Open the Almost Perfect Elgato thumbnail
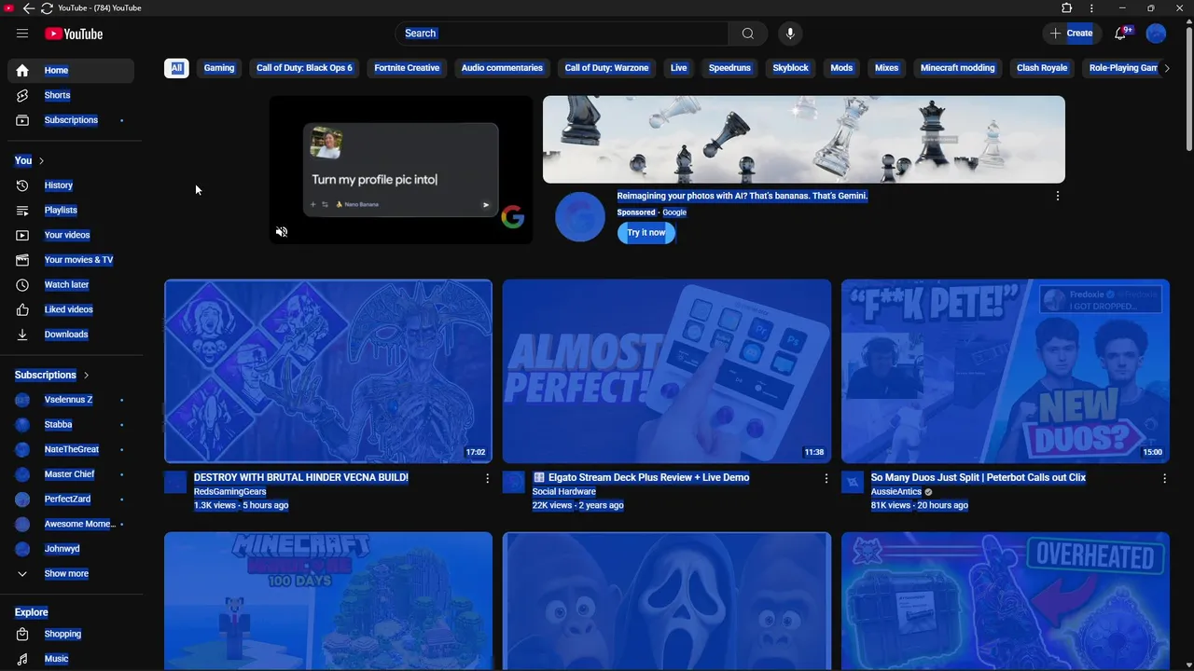 click(667, 371)
